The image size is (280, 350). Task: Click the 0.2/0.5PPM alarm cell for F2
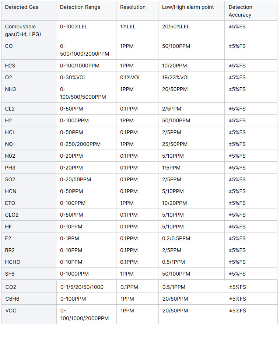pos(191,238)
